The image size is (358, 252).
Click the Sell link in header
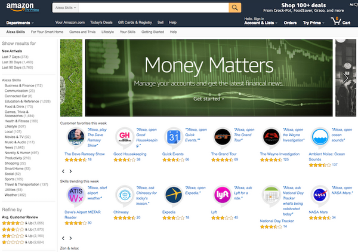coord(161,22)
